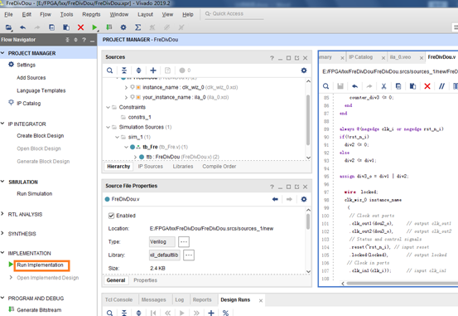458x316 pixels.
Task: Close the ila_0.veo editor tab
Action: (422, 58)
